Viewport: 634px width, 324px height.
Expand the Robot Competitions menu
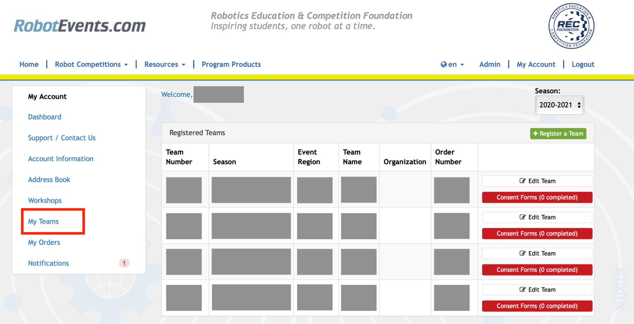click(91, 65)
